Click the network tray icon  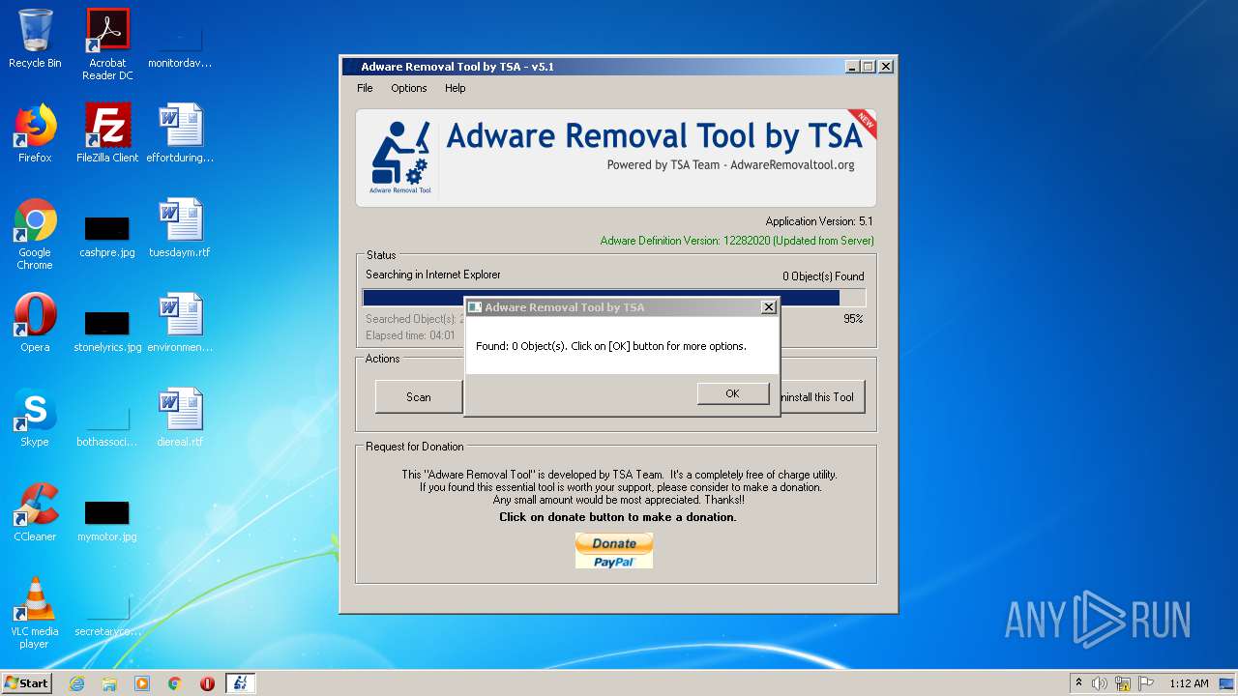pyautogui.click(x=1123, y=683)
